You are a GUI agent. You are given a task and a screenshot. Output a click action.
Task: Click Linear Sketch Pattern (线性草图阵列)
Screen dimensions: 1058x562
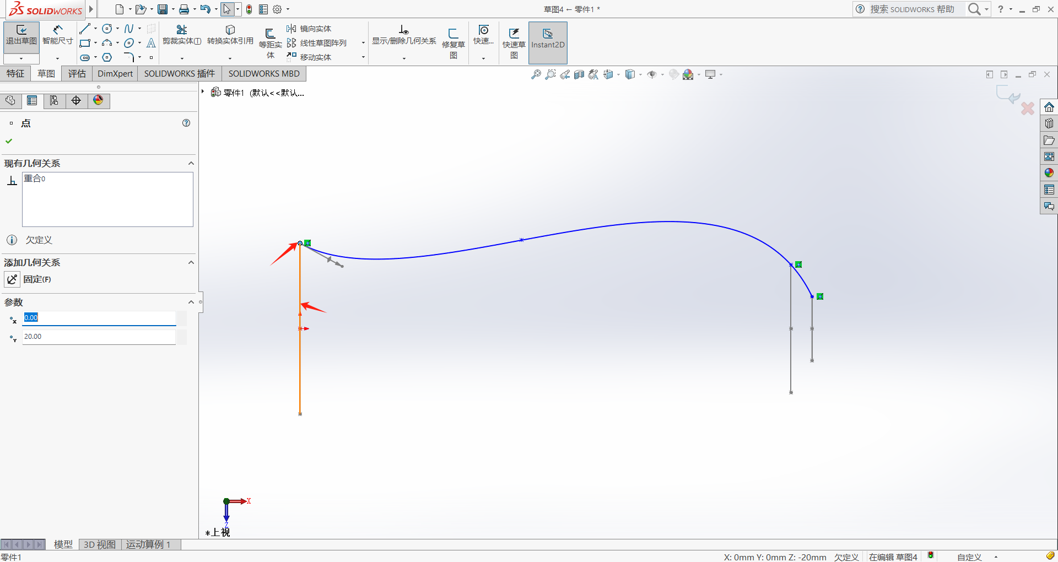tap(317, 43)
